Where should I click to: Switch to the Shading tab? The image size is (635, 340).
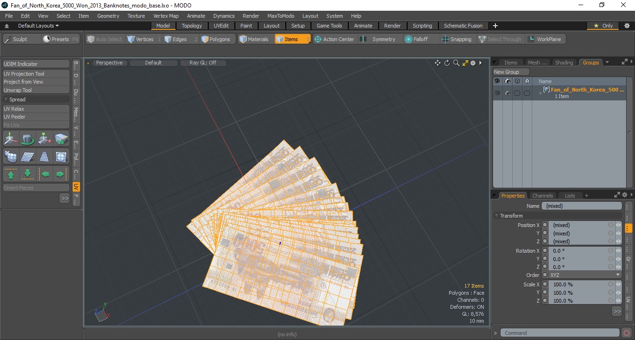click(x=564, y=63)
